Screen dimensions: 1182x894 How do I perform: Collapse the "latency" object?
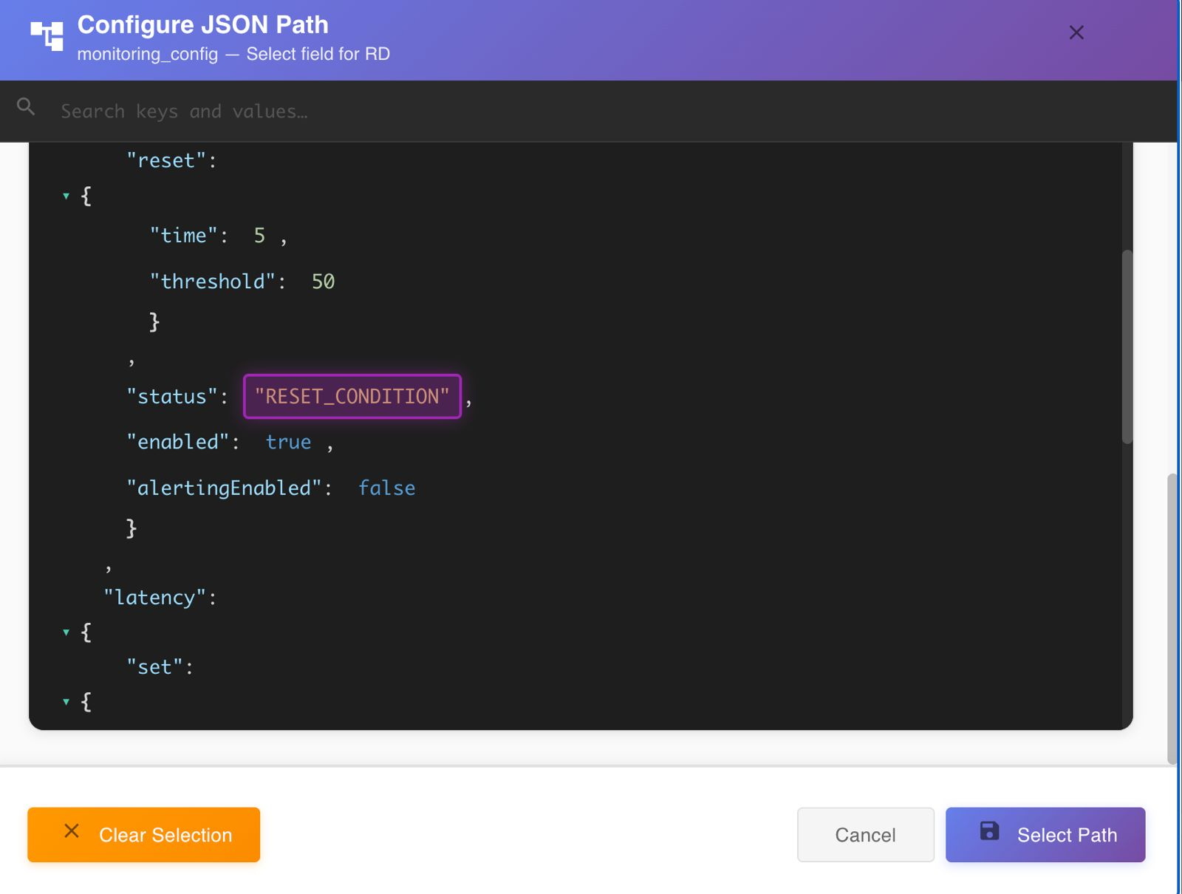click(66, 632)
